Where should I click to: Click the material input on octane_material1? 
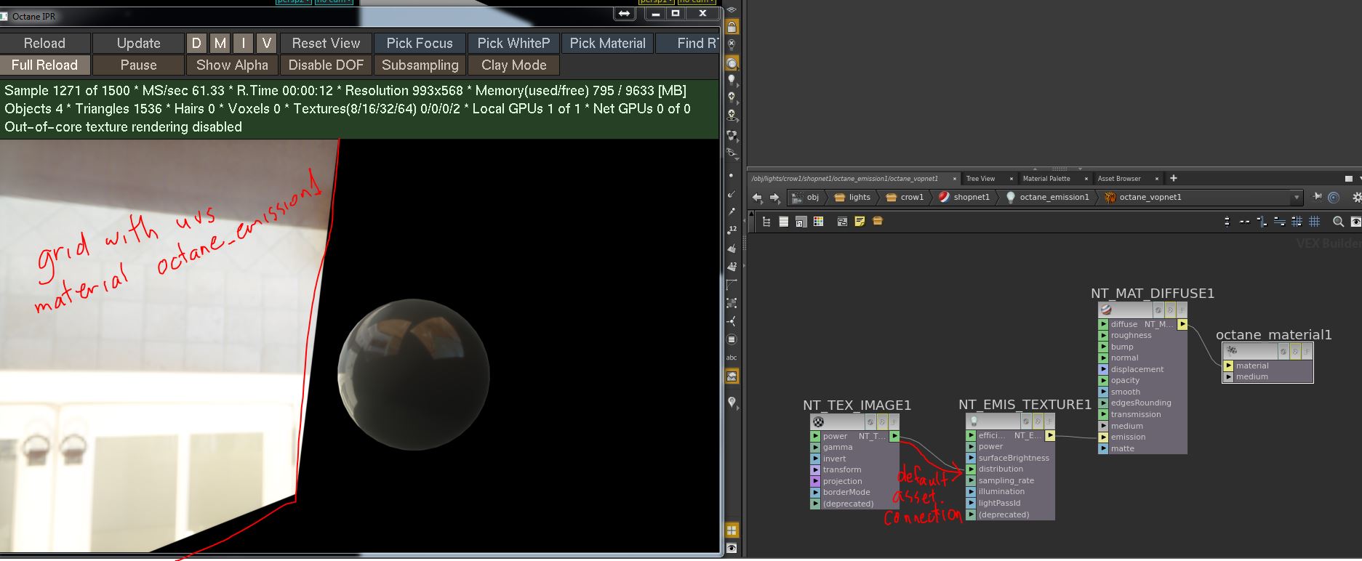tap(1228, 366)
